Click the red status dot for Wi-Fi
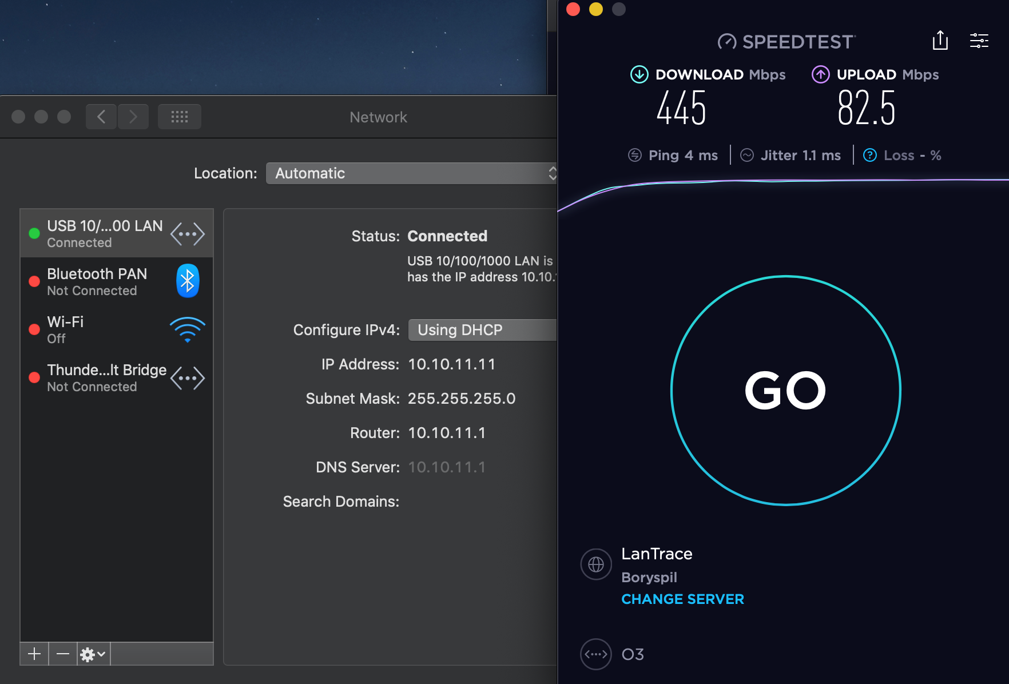Image resolution: width=1009 pixels, height=684 pixels. point(34,329)
